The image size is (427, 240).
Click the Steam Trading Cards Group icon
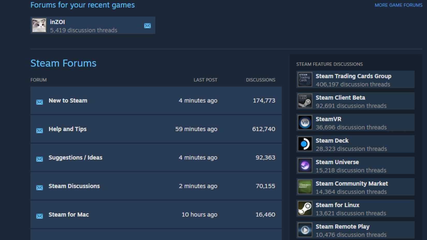pyautogui.click(x=305, y=79)
